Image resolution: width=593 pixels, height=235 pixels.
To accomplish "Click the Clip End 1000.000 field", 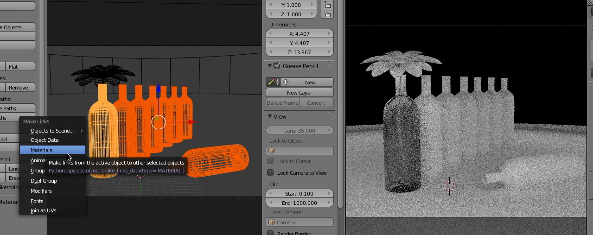I will (300, 203).
